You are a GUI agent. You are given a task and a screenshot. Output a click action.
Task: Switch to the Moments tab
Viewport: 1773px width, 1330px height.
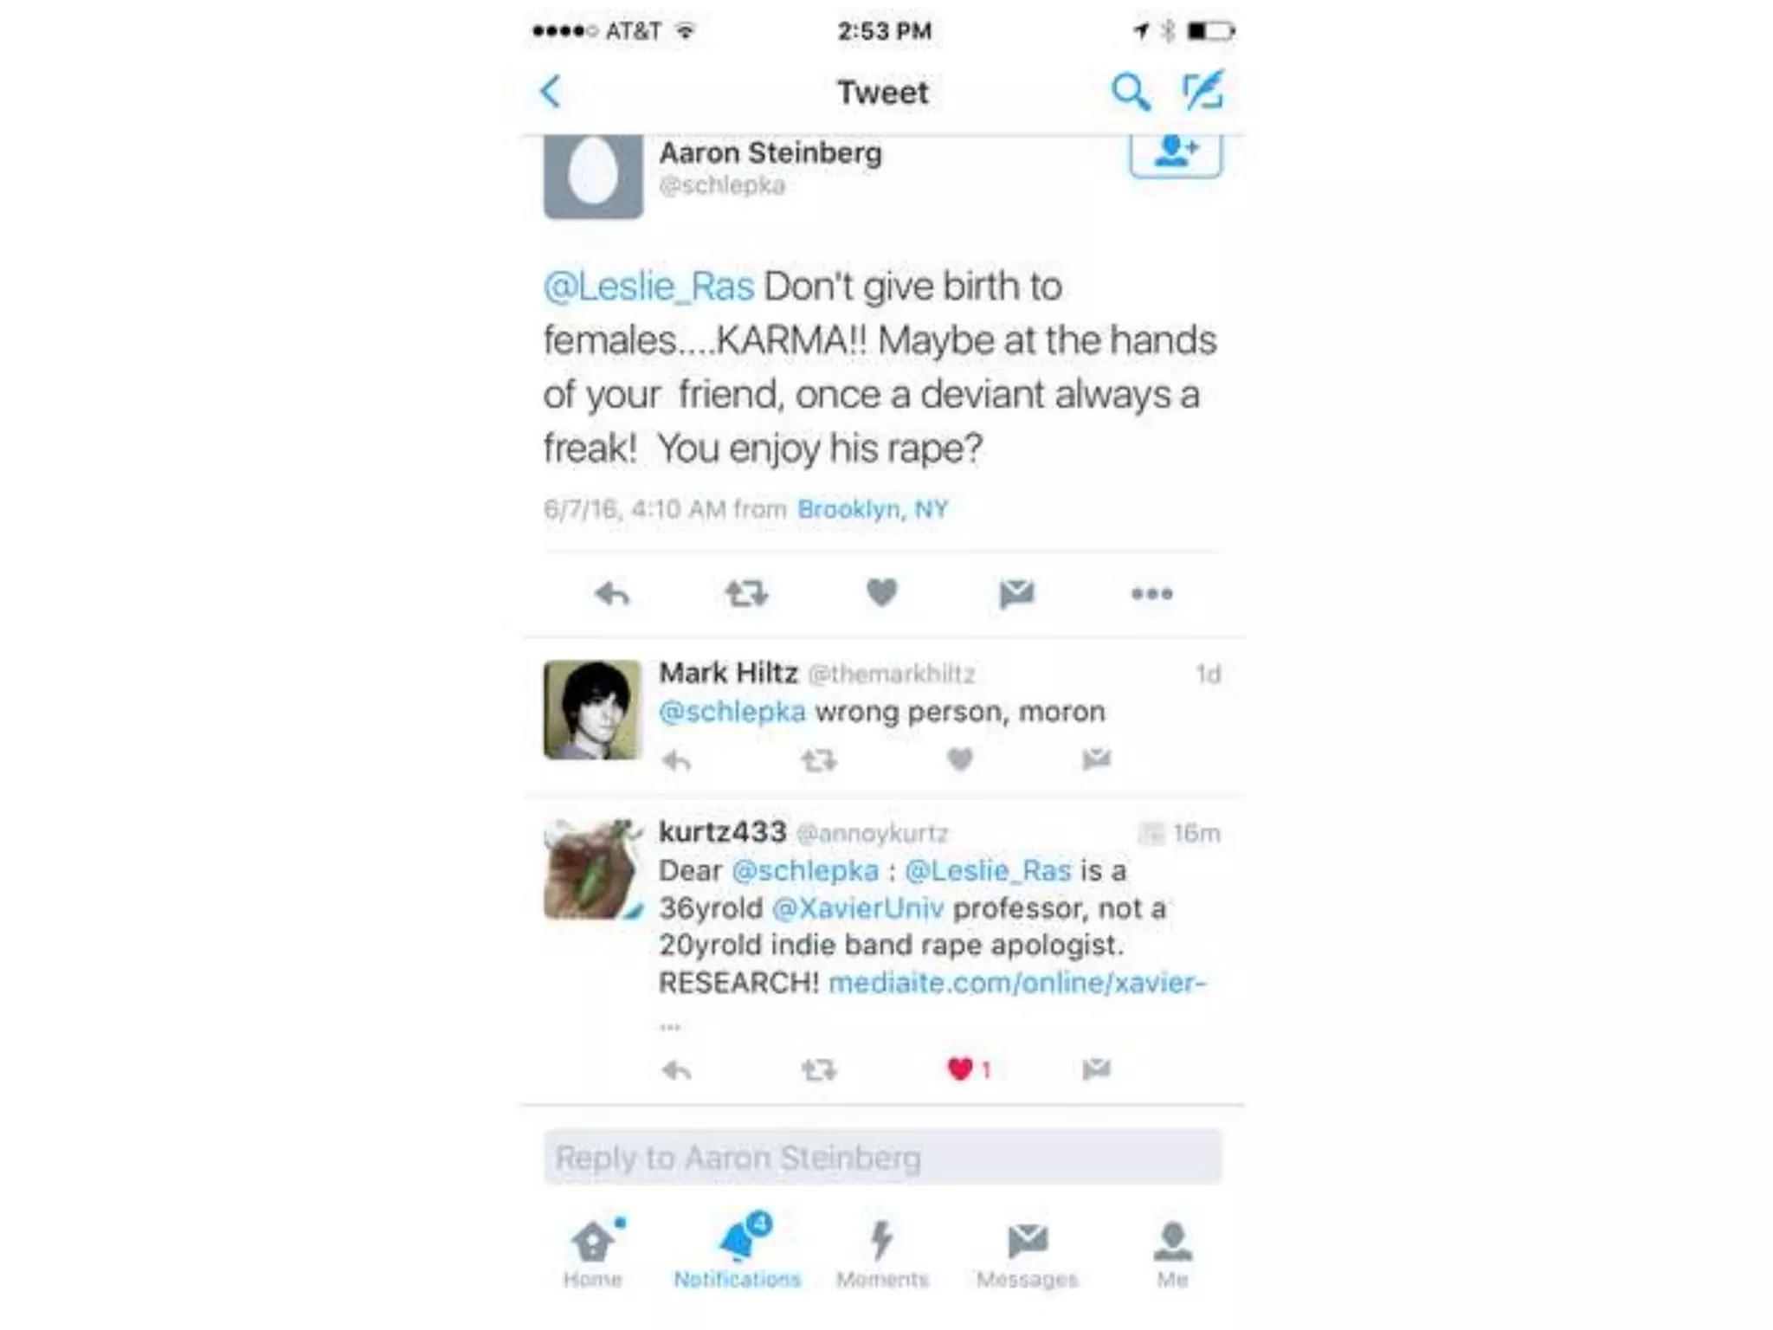click(882, 1254)
